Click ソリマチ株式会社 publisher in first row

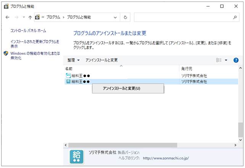[x=194, y=76]
